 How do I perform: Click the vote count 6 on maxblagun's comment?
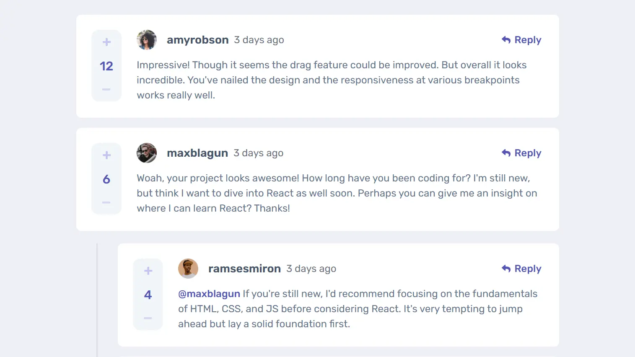pos(106,179)
